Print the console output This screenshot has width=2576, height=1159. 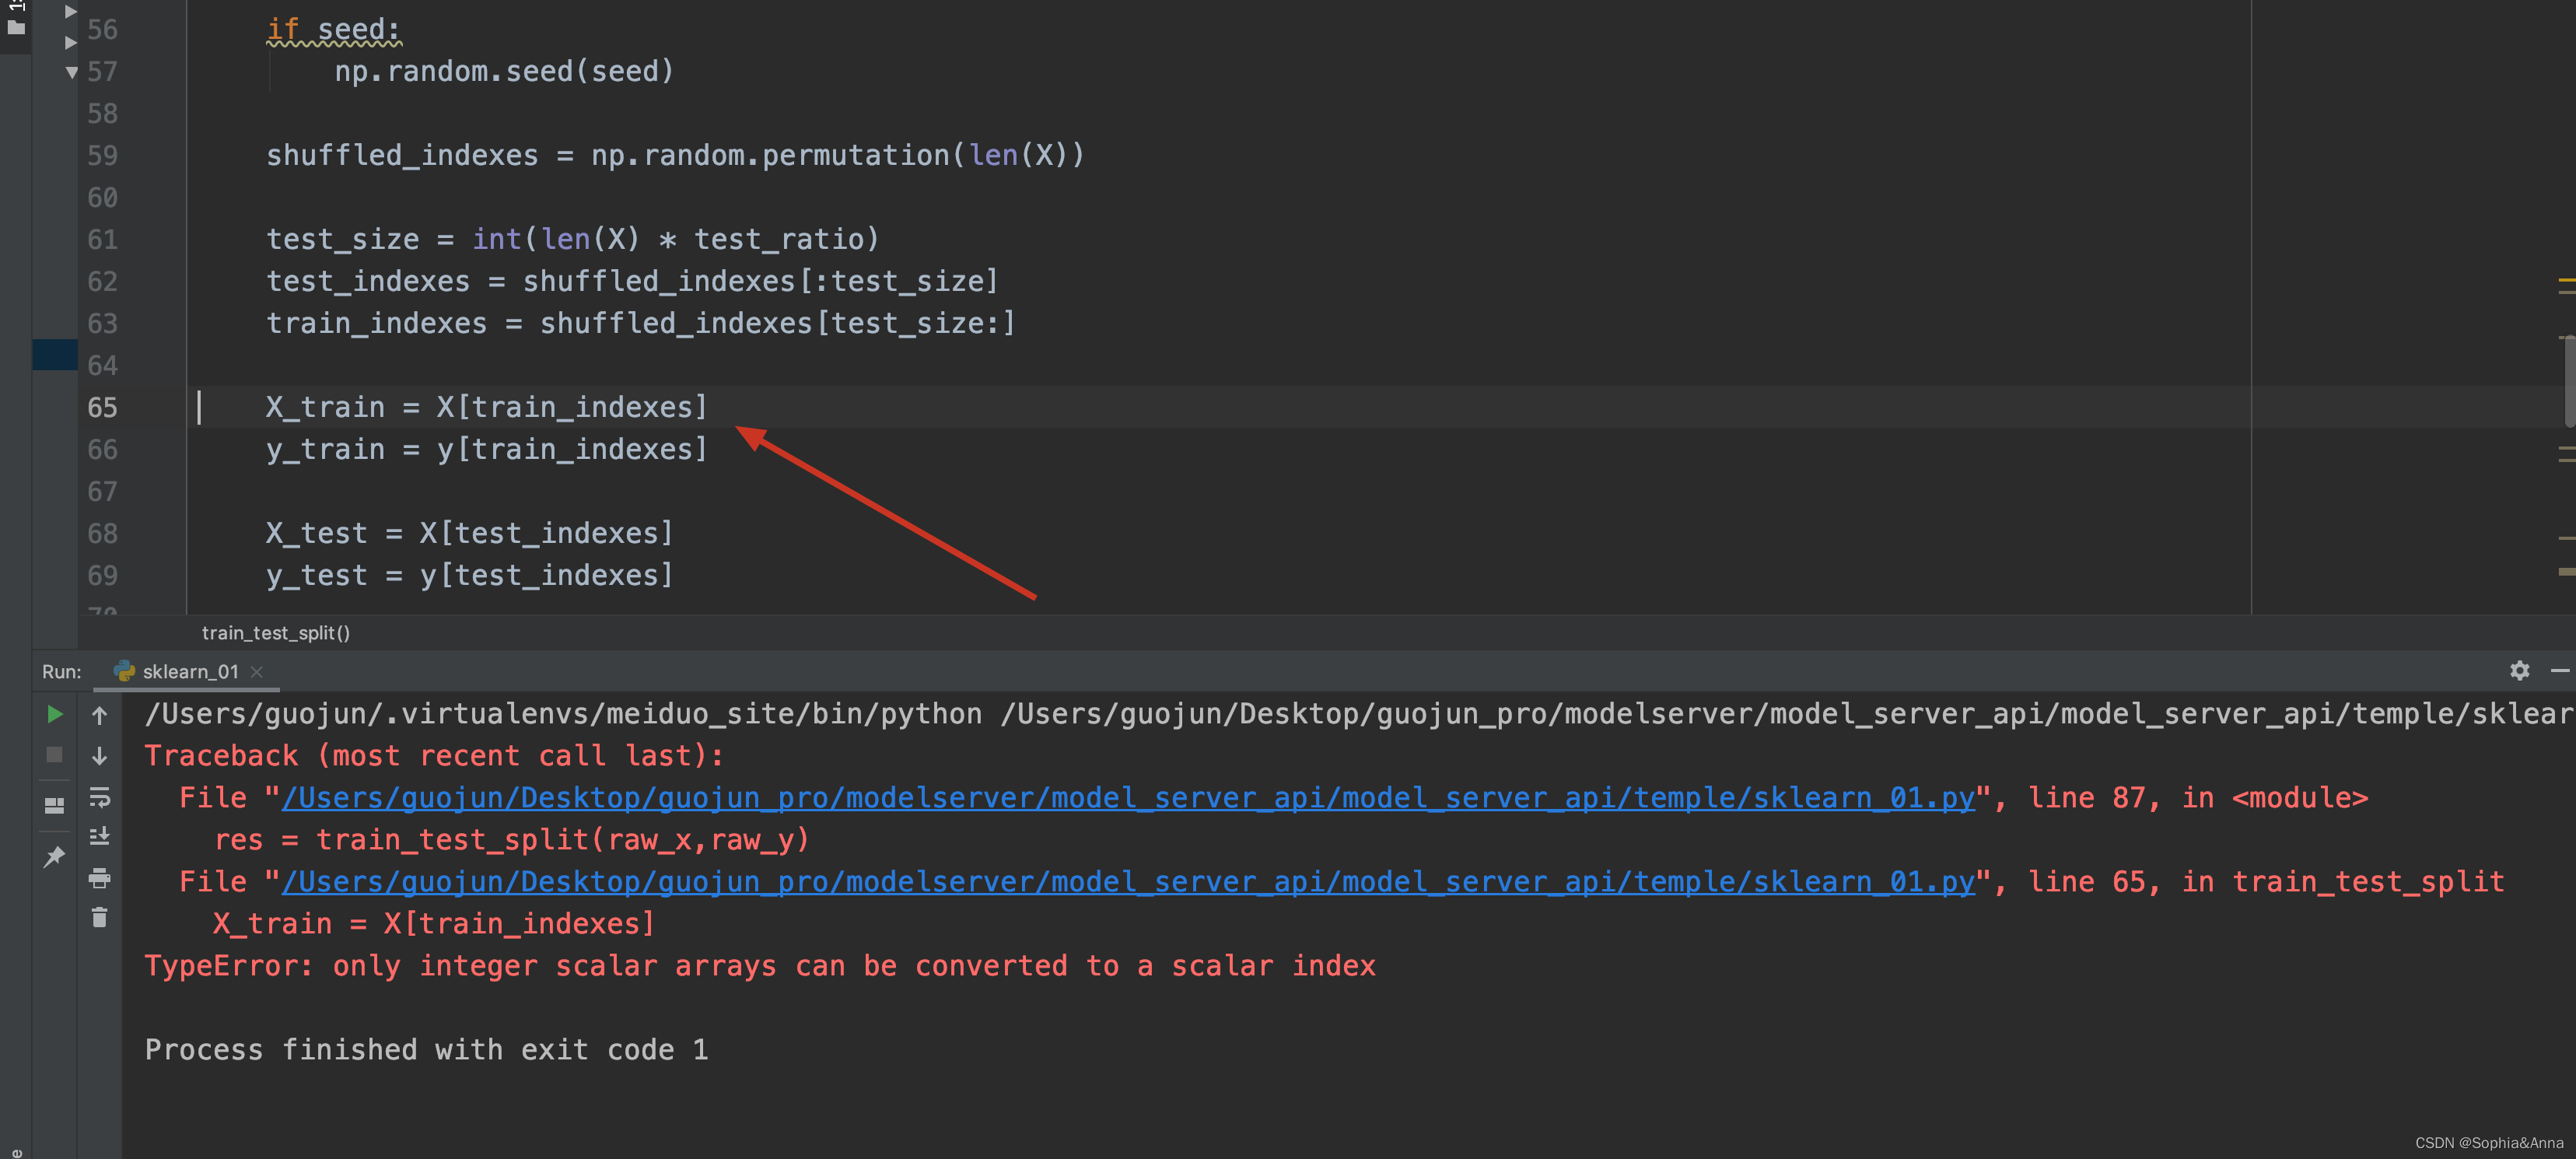99,878
